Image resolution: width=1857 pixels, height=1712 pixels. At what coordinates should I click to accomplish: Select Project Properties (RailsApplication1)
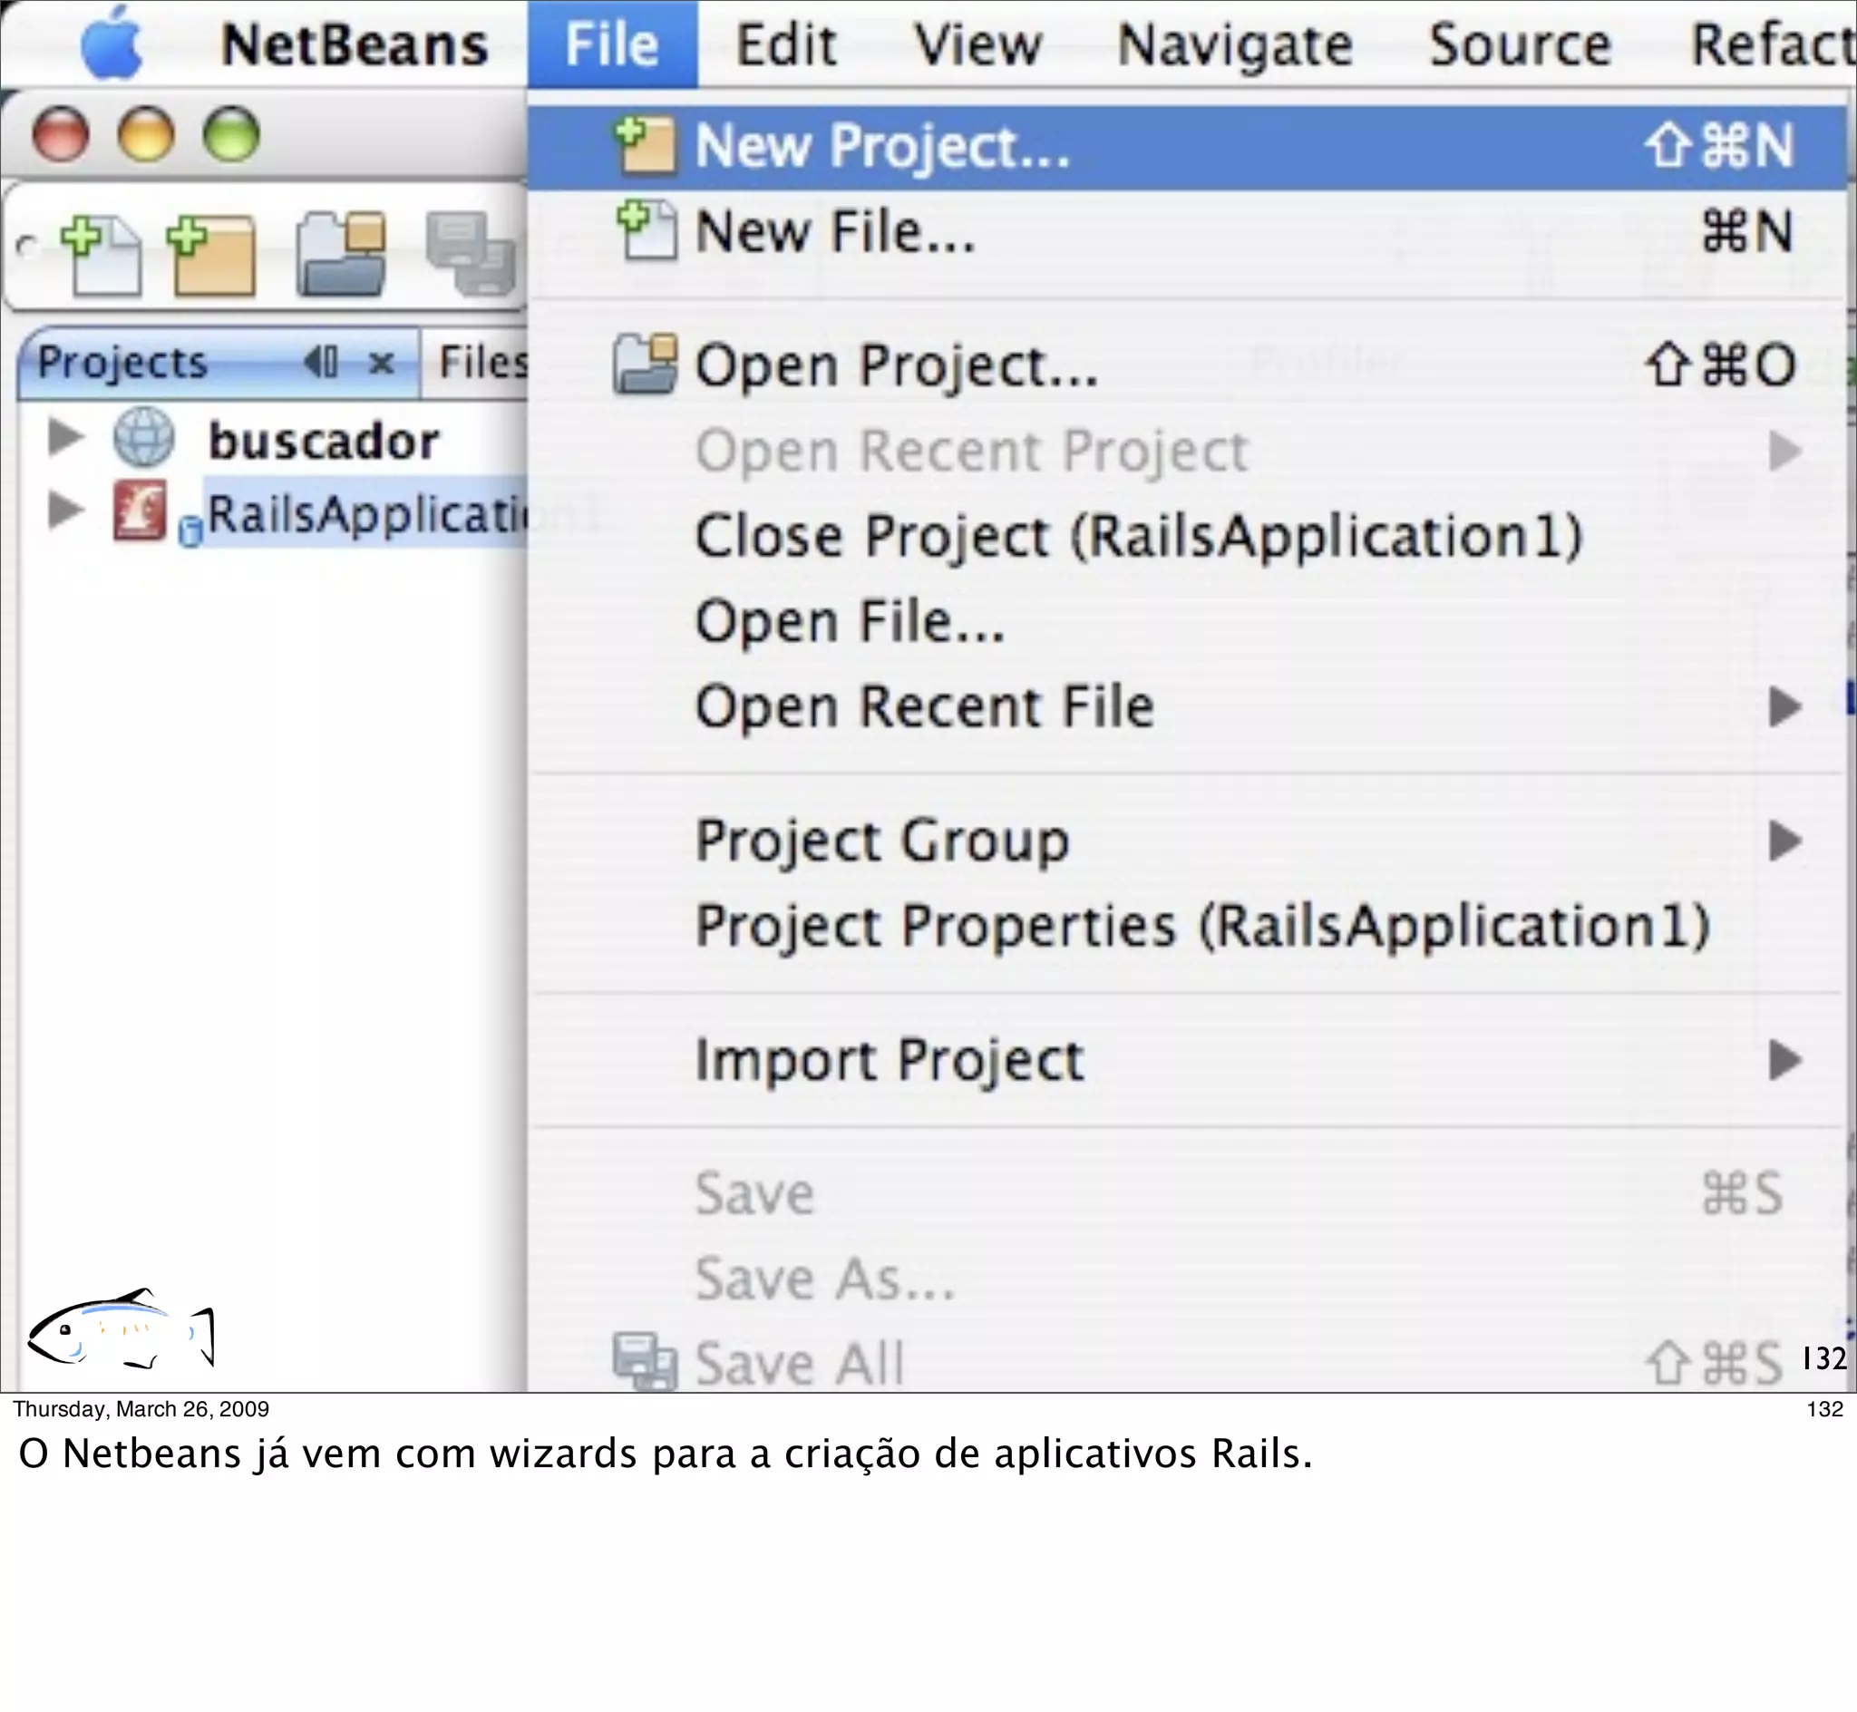tap(1201, 926)
